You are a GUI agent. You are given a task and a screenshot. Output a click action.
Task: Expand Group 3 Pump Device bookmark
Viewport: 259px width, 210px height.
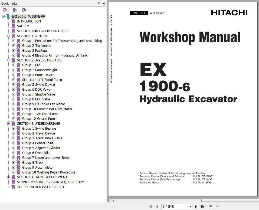[14, 75]
